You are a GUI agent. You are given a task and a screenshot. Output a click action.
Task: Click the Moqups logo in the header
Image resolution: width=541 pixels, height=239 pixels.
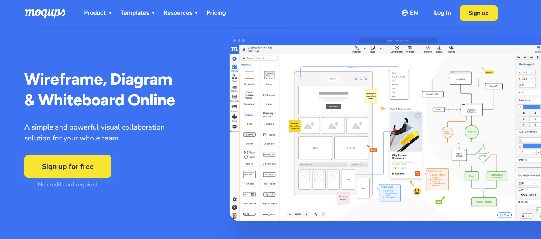tap(45, 13)
